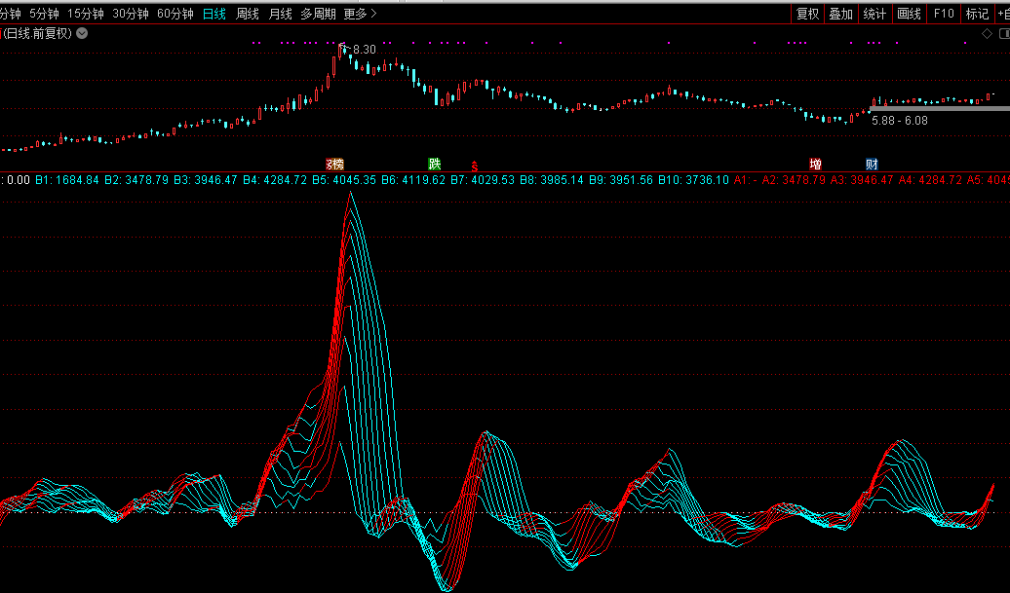Screen dimensions: 1010x593
Task: Click the 标记 mark button
Action: 976,14
